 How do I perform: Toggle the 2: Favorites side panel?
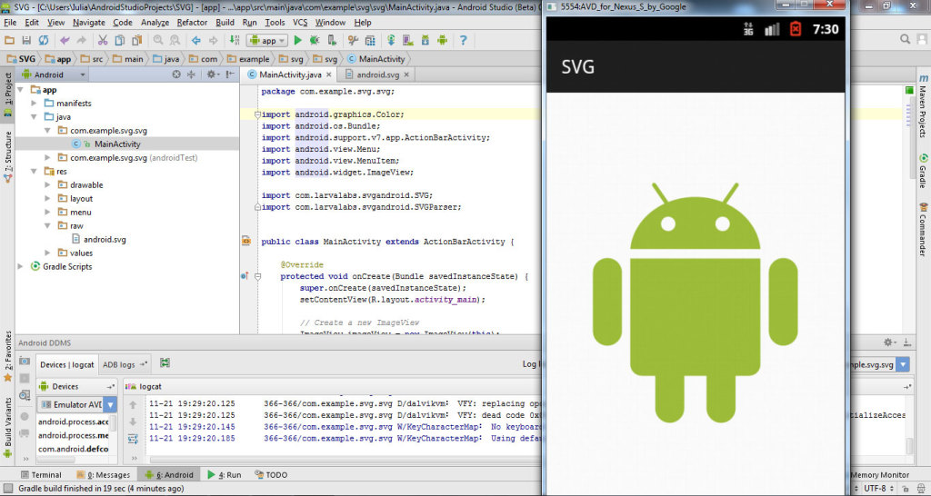point(7,356)
